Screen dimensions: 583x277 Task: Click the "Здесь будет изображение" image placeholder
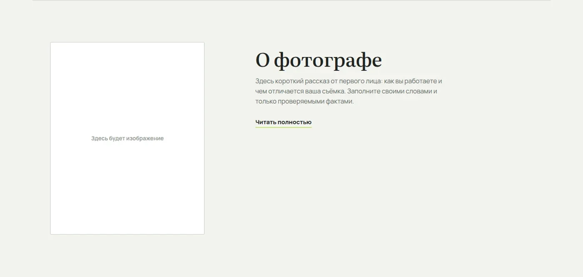[x=127, y=138]
